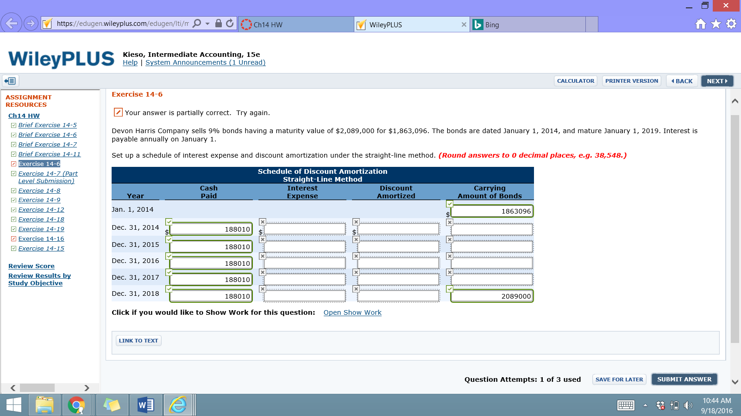This screenshot has height=416, width=741.
Task: Open Brief Exercise 14-5
Action: coord(48,125)
